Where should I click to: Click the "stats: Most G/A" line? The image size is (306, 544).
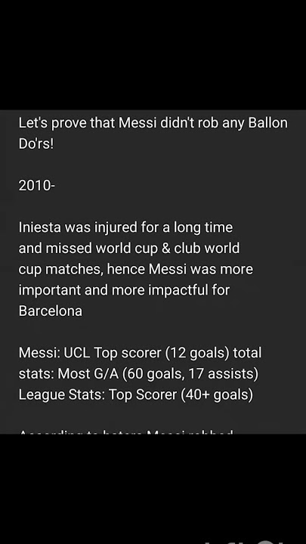[138, 374]
